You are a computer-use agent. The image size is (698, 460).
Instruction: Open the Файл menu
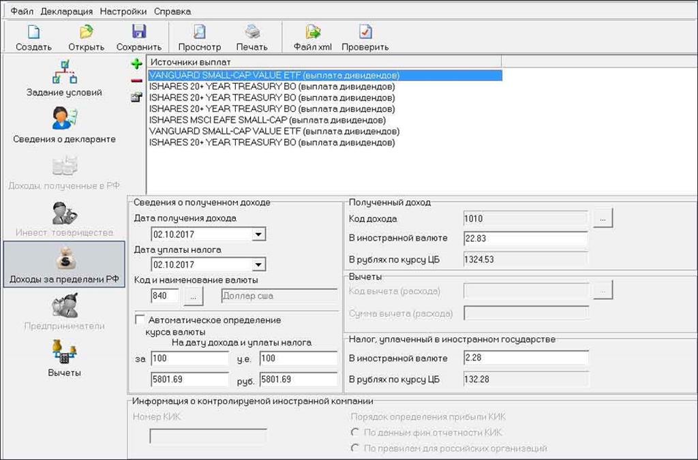tap(22, 12)
